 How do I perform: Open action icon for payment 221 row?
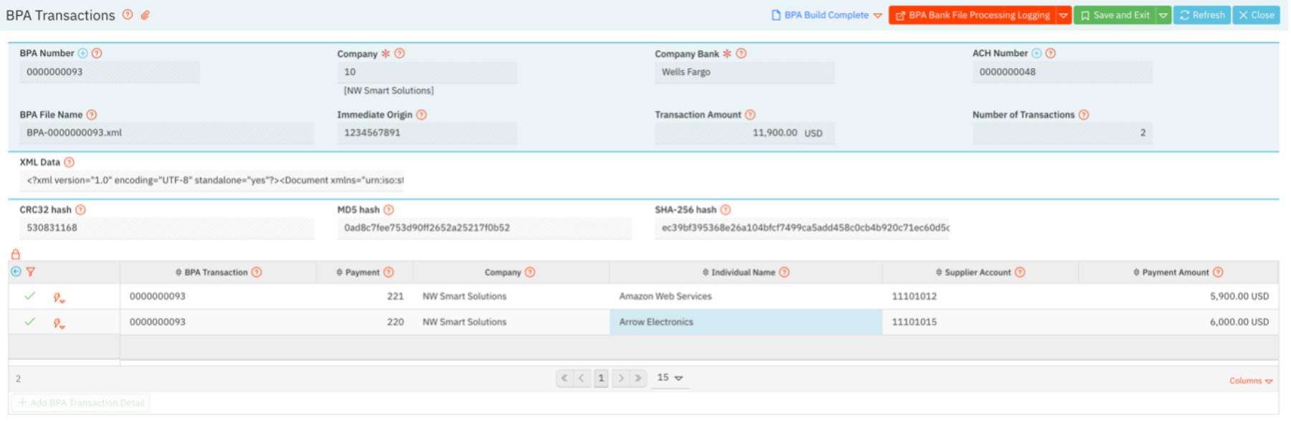click(59, 298)
